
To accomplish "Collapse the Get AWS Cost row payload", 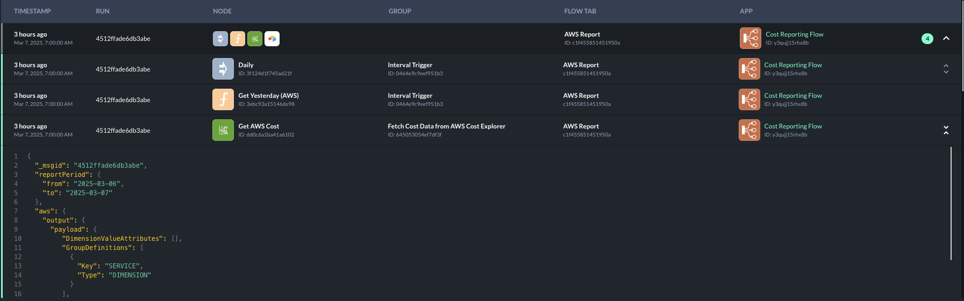I will point(946,130).
